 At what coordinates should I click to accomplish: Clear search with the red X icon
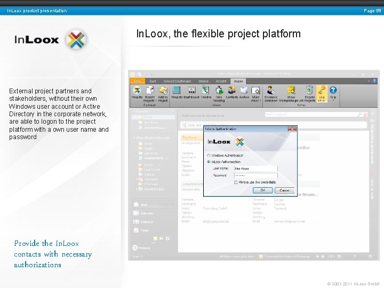coord(365,114)
